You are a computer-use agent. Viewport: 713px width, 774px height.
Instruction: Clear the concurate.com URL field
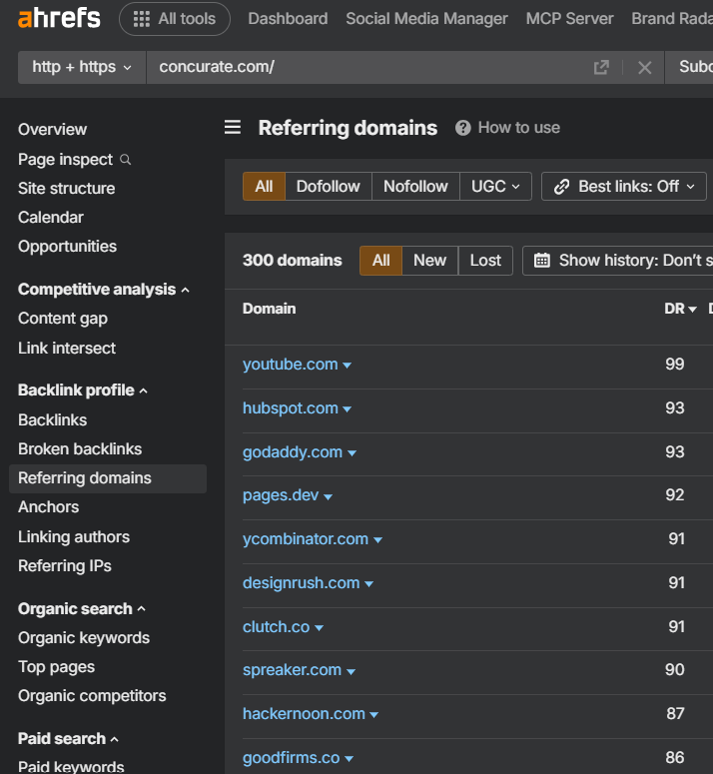644,67
